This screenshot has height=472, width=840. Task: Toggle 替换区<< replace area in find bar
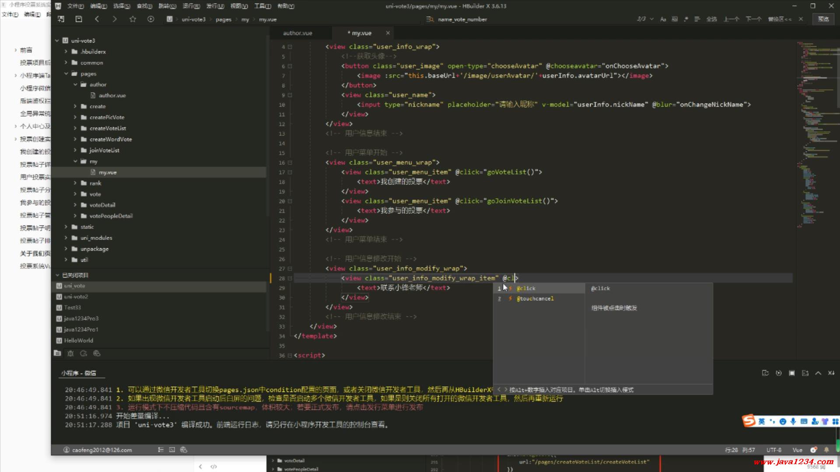780,19
